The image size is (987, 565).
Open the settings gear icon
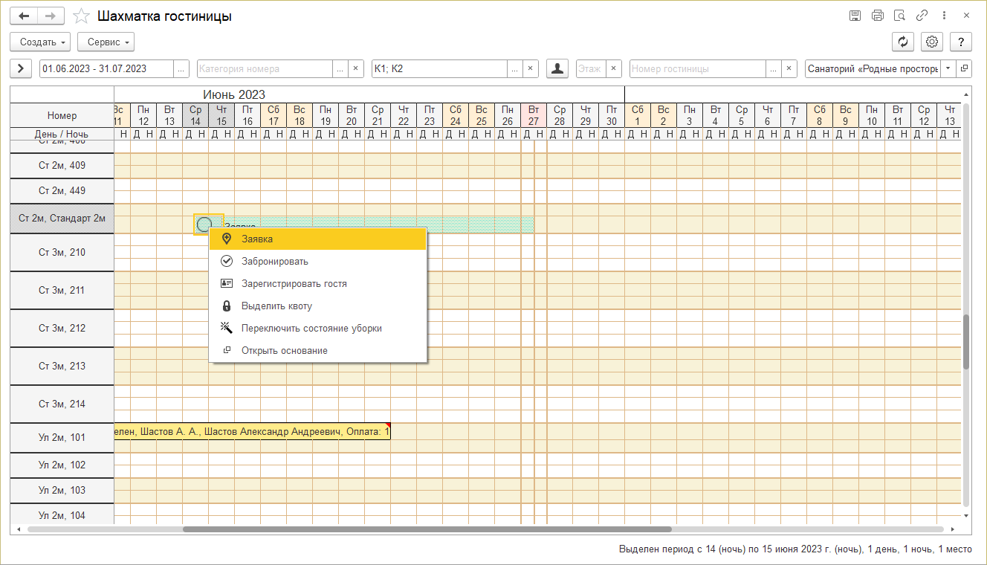(x=931, y=42)
